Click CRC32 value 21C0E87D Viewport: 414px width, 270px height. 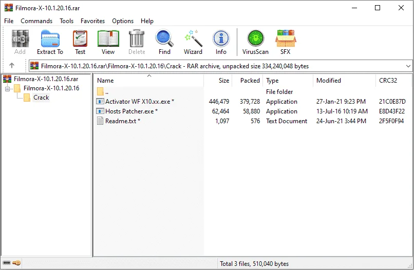point(392,101)
